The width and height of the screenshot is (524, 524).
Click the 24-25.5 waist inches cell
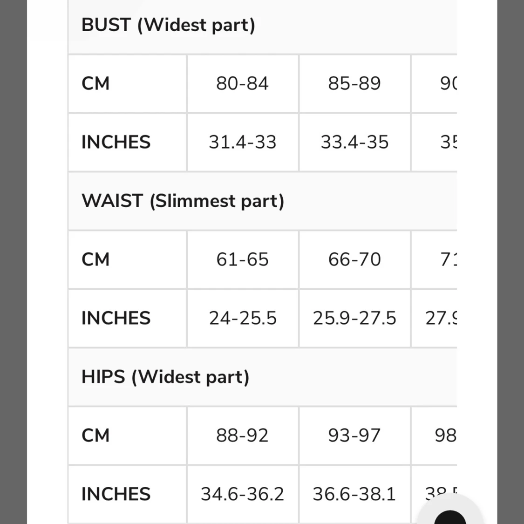242,319
